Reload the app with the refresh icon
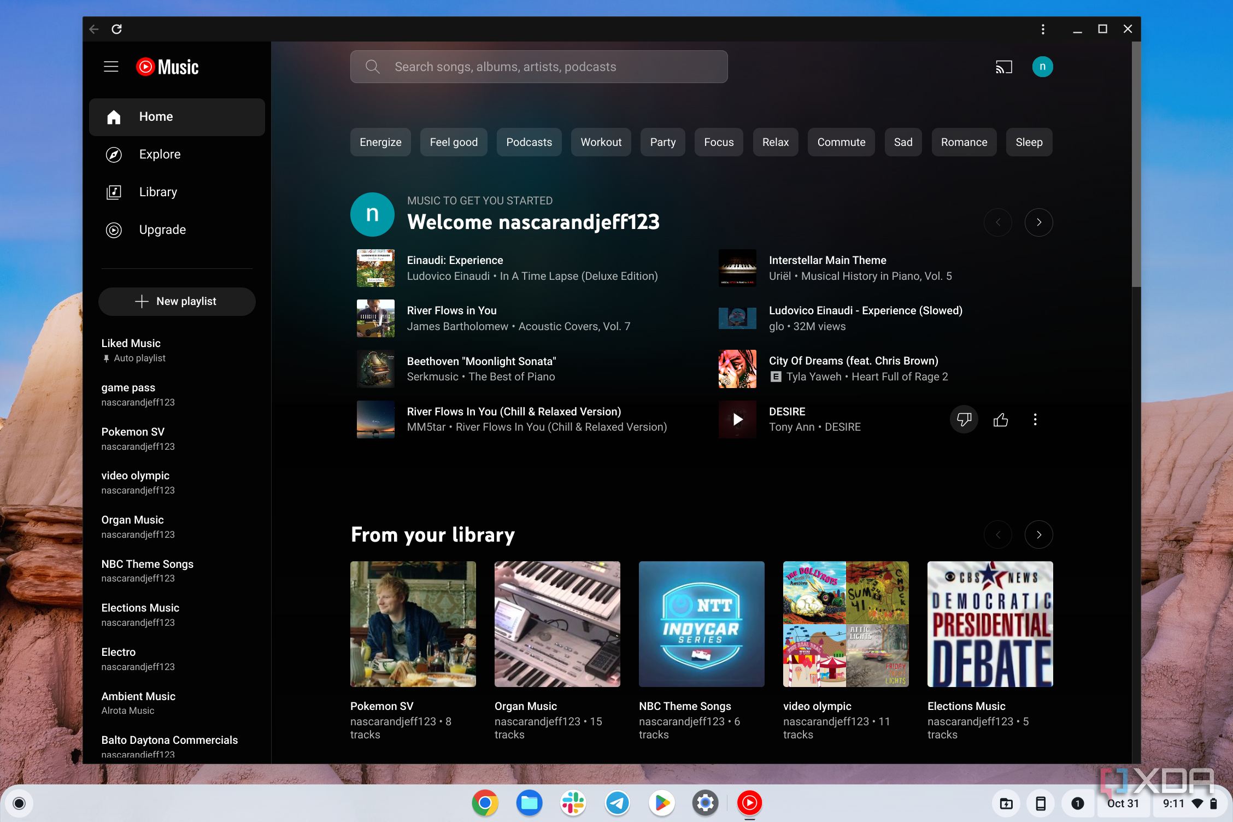This screenshot has width=1233, height=822. coord(116,29)
